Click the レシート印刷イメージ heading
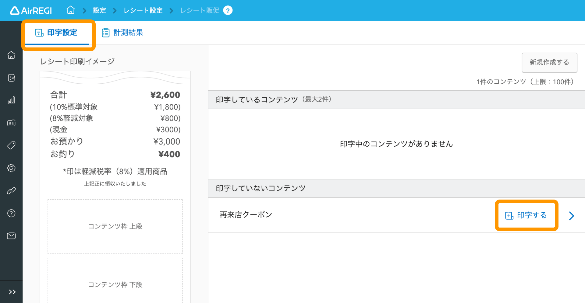 click(x=77, y=61)
